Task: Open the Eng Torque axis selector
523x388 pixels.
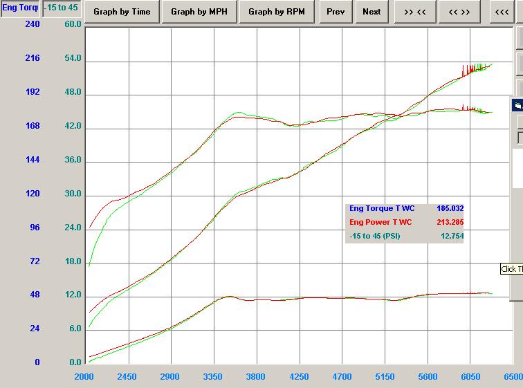Action: tap(20, 8)
